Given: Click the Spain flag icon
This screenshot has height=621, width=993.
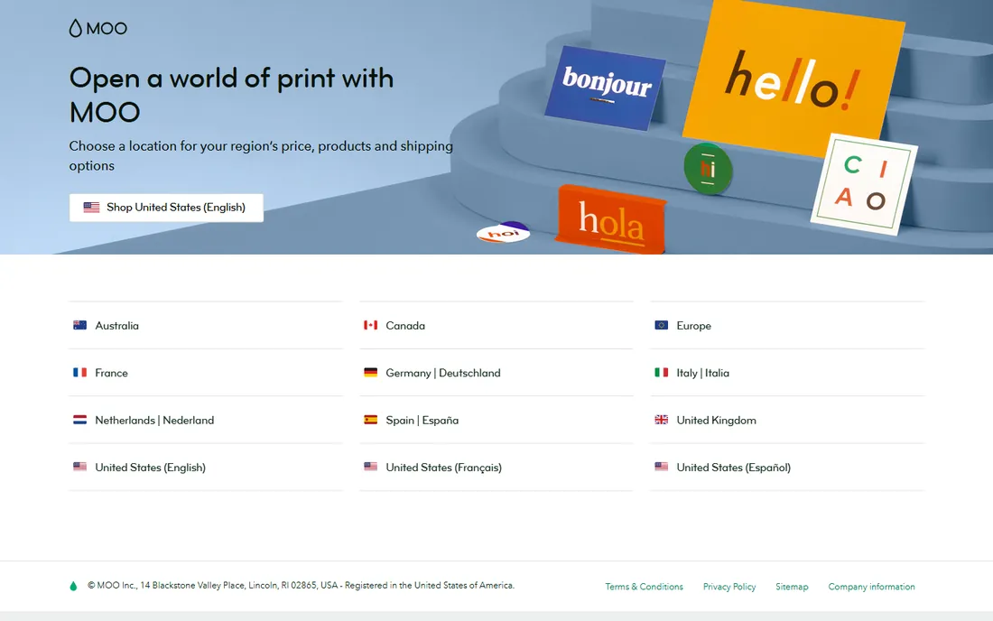Looking at the screenshot, I should pyautogui.click(x=370, y=420).
